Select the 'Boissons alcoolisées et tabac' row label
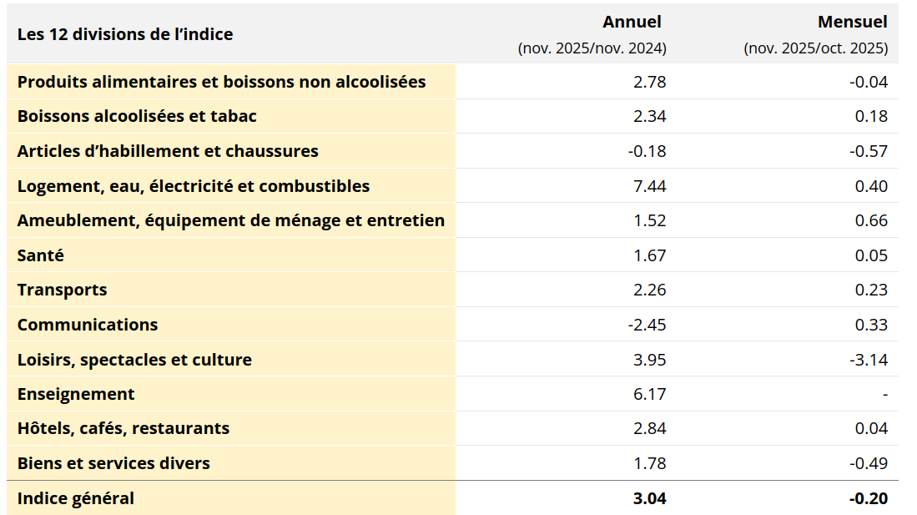Screen dimensions: 917x515 [x=137, y=116]
